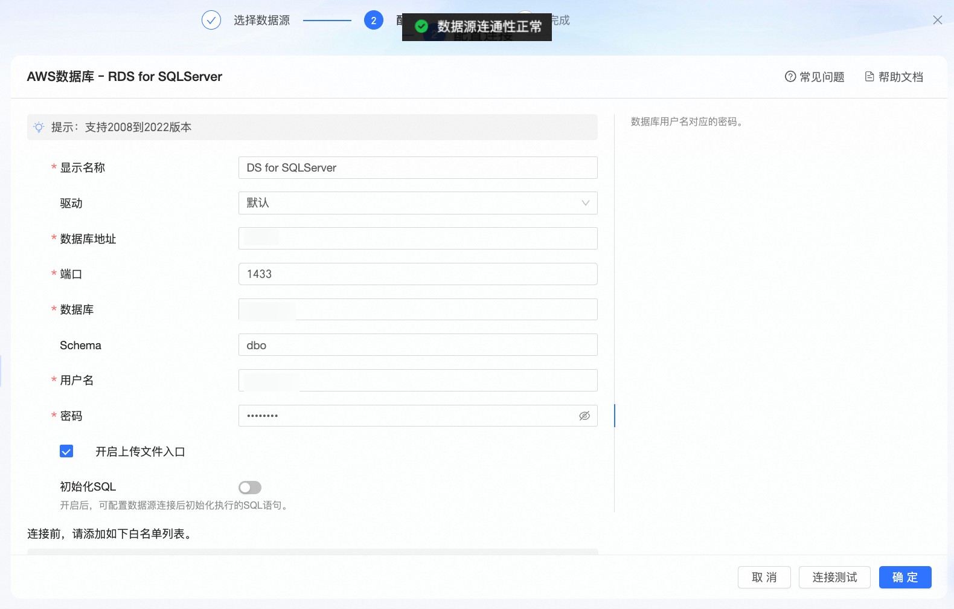Show password with the eye icon
Image resolution: width=954 pixels, height=609 pixels.
pyautogui.click(x=584, y=416)
